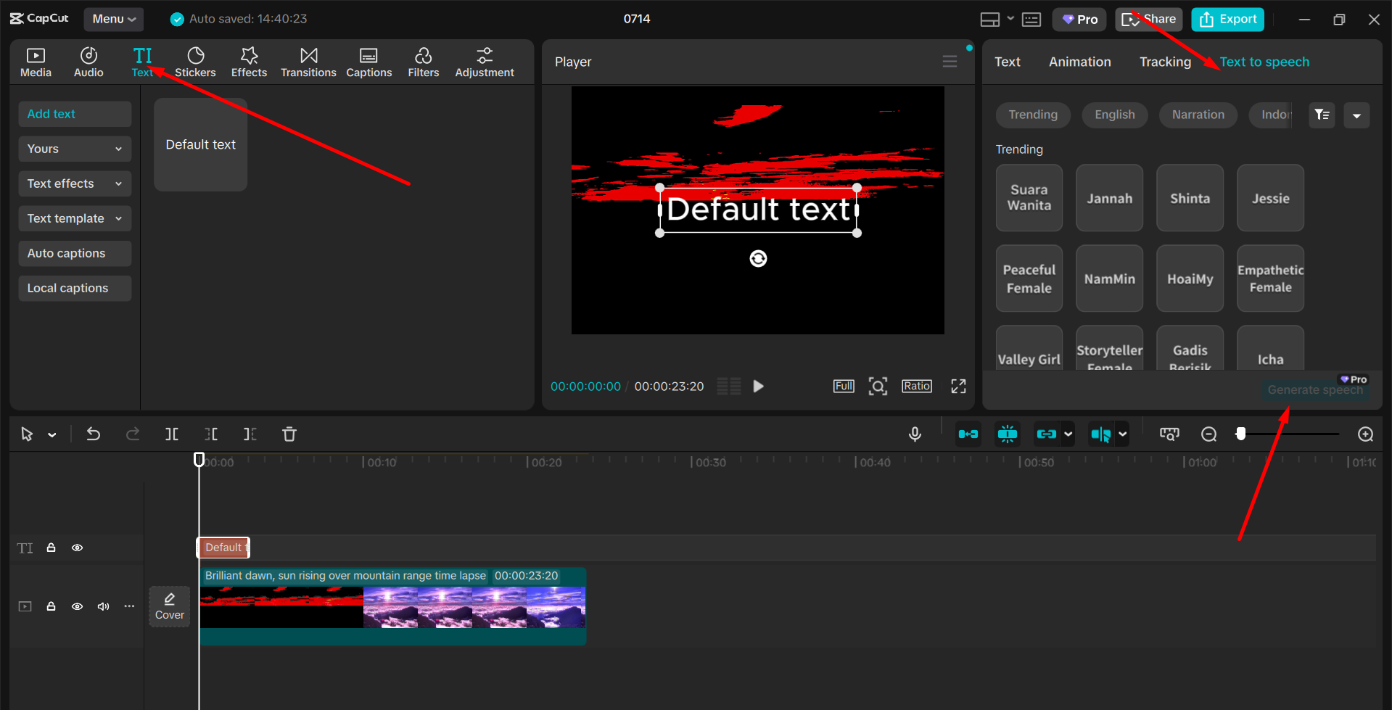Mute the video track audio

pyautogui.click(x=104, y=606)
